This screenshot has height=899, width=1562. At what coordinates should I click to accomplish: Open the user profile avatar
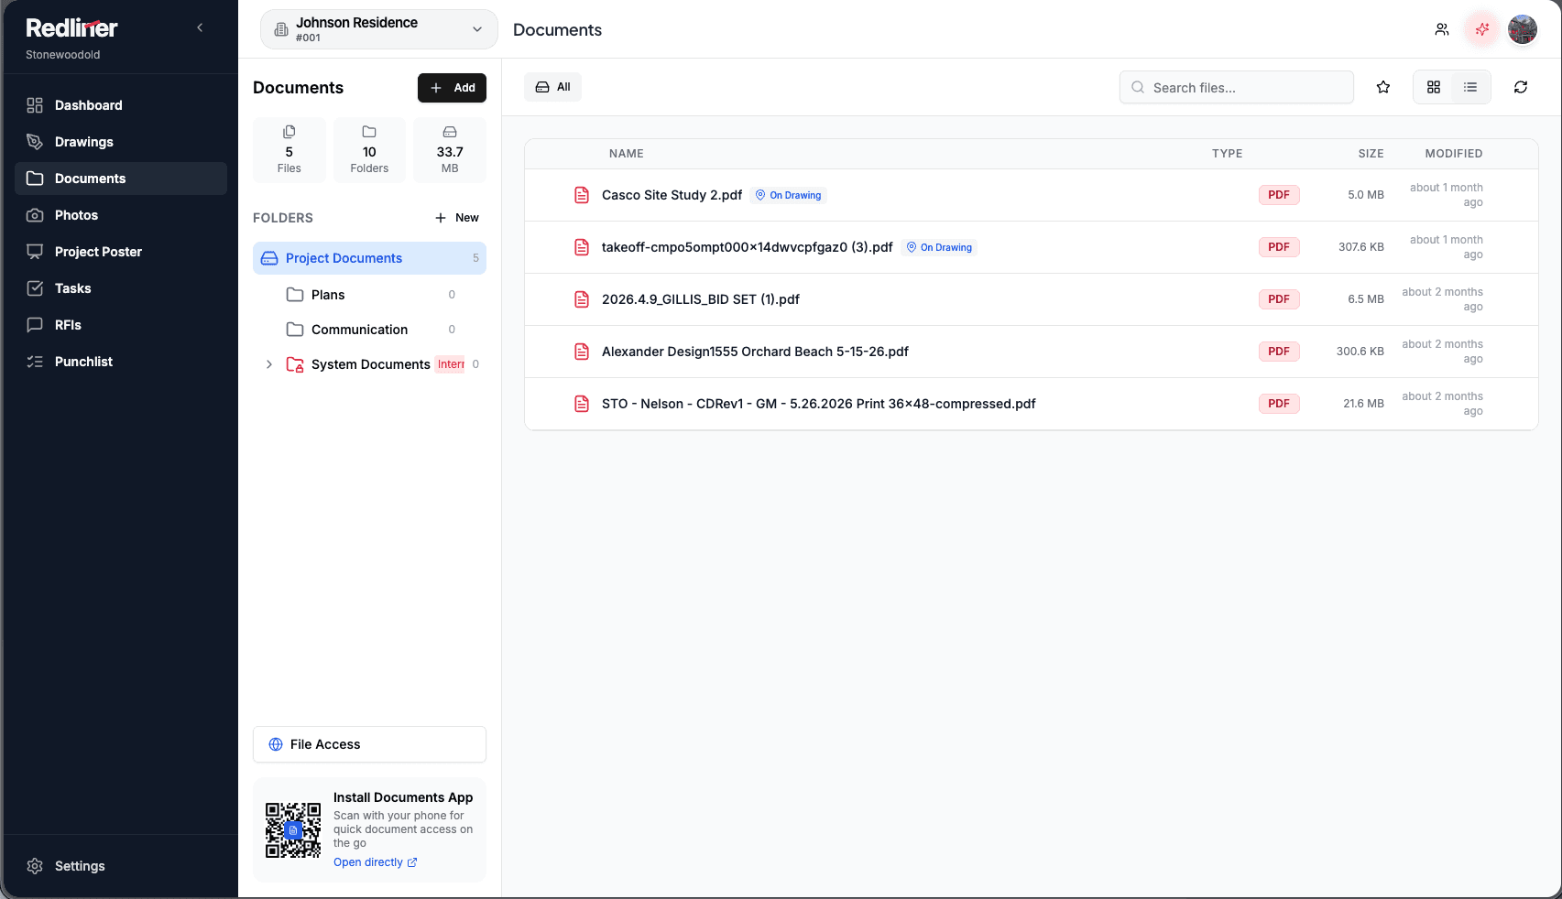coord(1523,29)
